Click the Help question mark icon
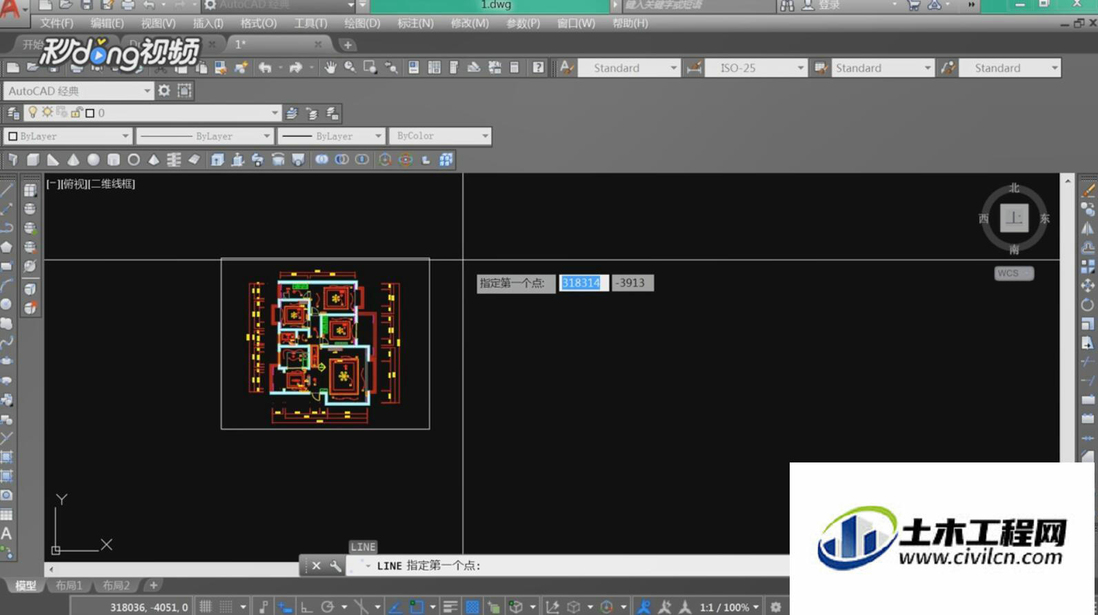The width and height of the screenshot is (1098, 615). (538, 68)
